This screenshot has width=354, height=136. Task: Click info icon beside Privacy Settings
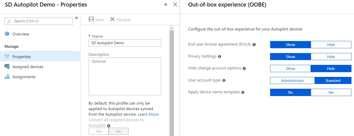click(220, 57)
